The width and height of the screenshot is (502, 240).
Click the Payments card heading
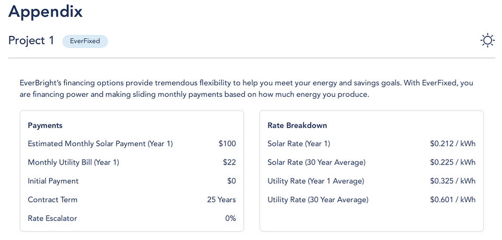(x=45, y=125)
